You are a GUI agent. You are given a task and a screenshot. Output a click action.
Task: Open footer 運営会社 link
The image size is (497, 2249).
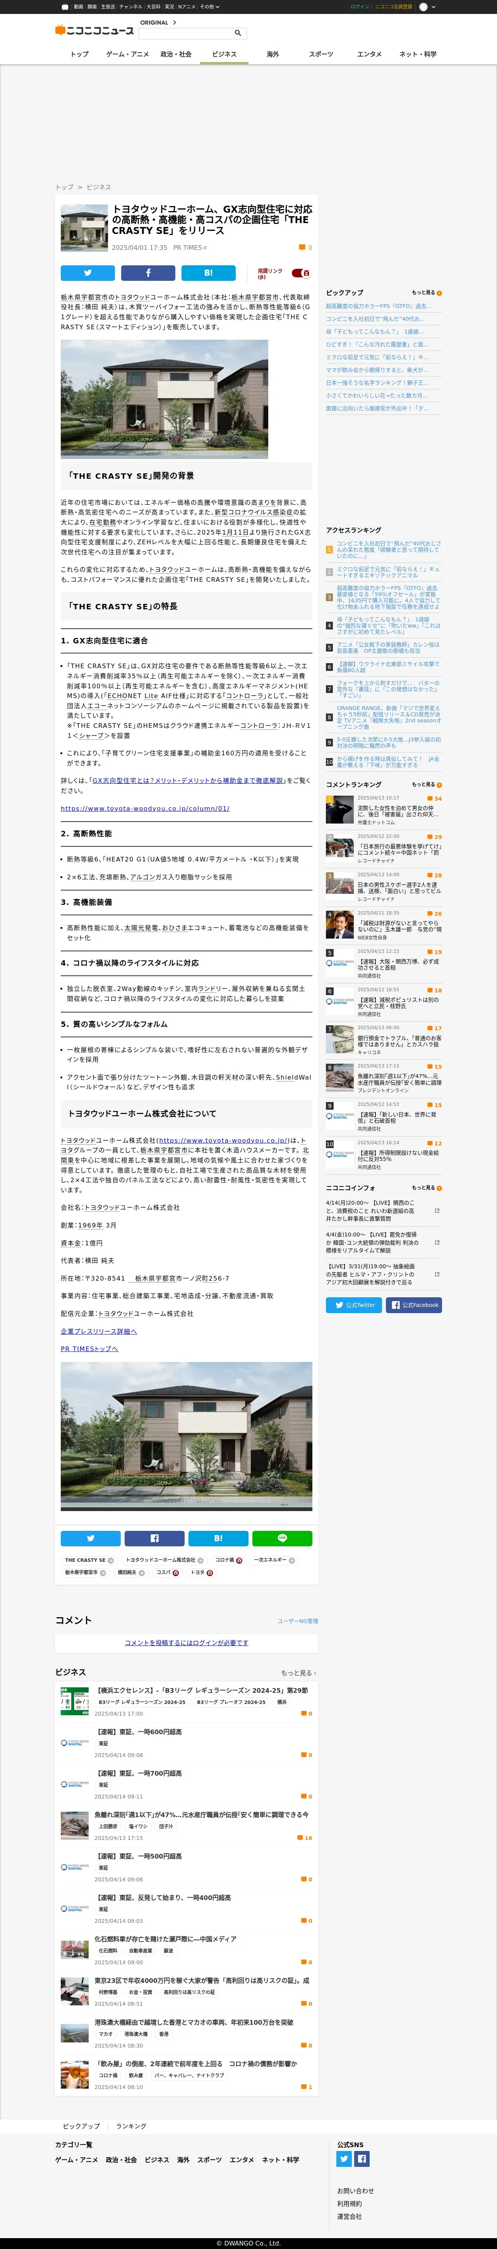pyautogui.click(x=350, y=2217)
